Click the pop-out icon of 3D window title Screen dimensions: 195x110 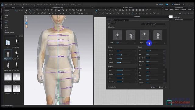(x=92, y=8)
